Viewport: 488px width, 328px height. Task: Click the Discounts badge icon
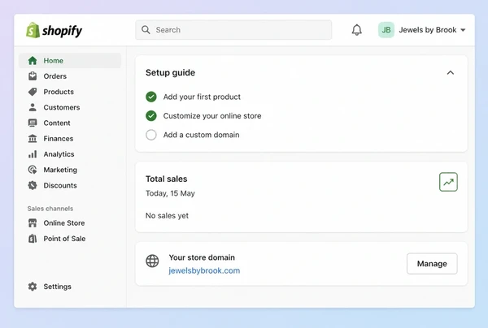[33, 185]
